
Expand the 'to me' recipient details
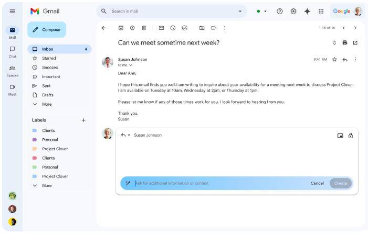click(x=131, y=65)
